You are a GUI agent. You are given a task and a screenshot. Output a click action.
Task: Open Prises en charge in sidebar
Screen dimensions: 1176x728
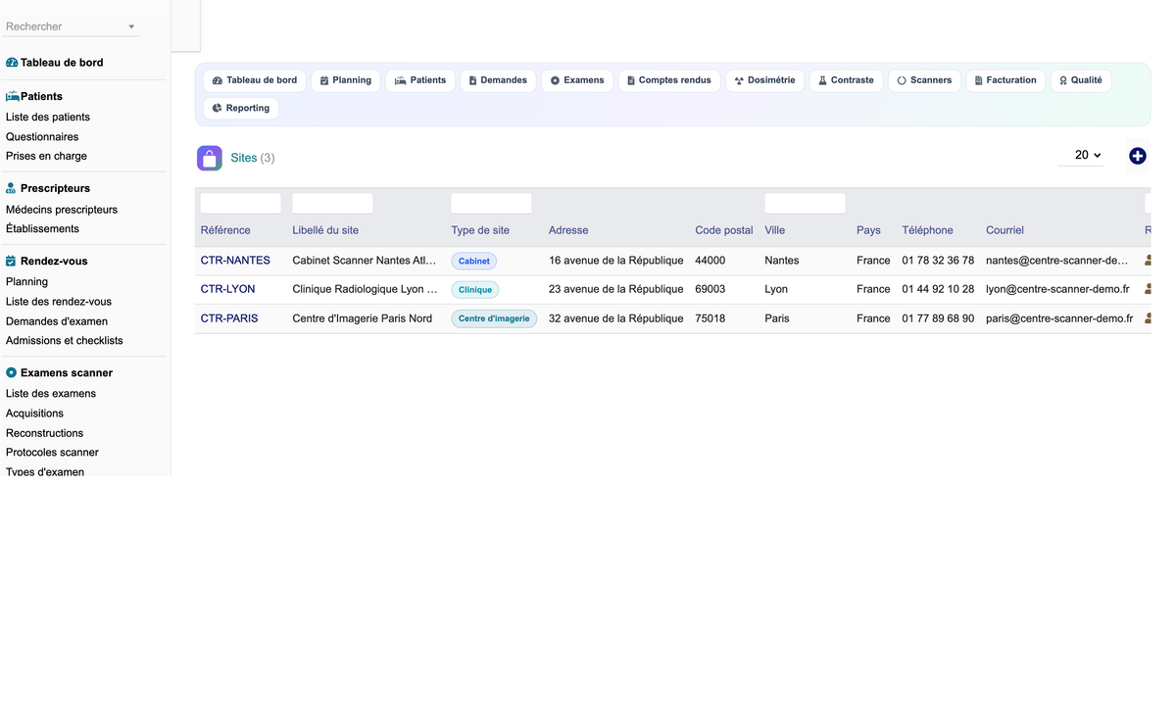point(46,156)
